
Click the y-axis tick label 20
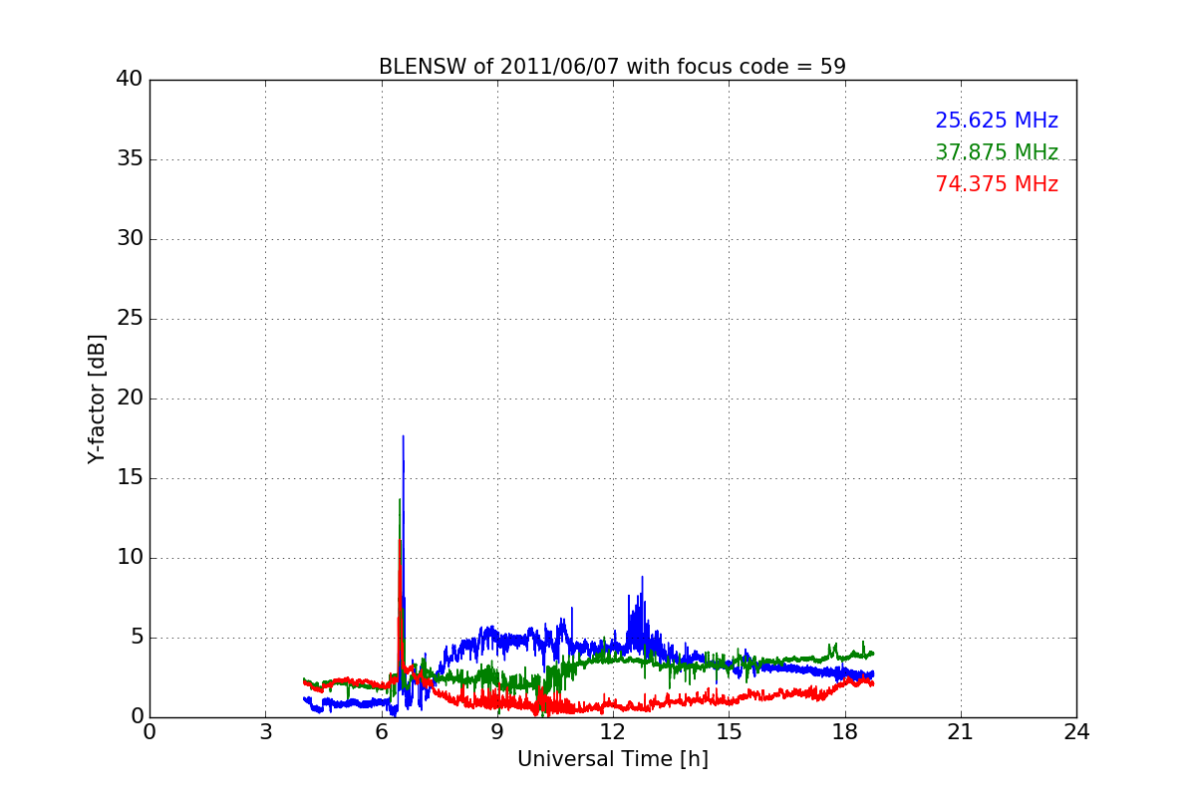point(130,398)
